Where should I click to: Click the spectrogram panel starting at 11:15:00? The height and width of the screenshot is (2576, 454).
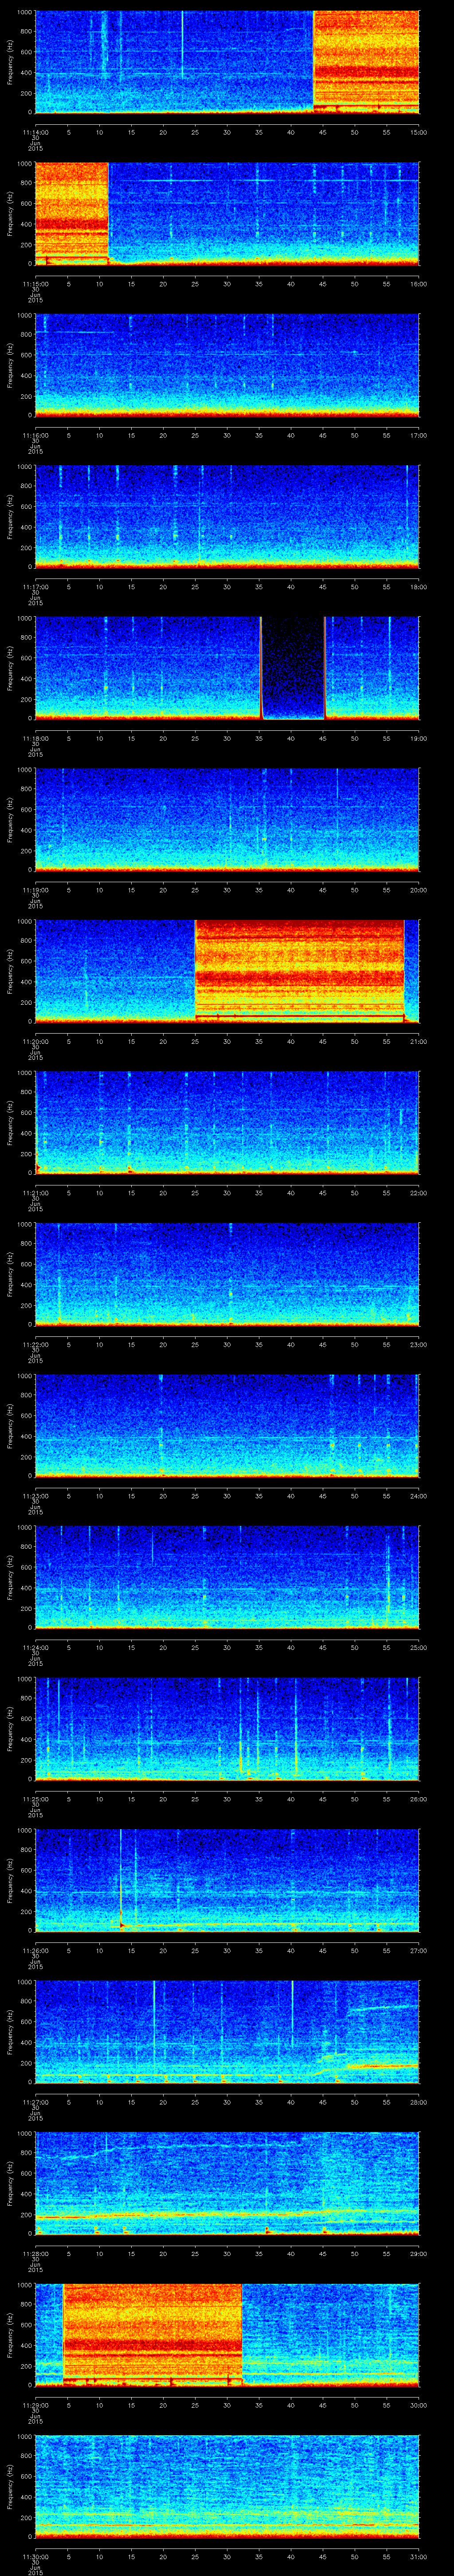tap(227, 214)
